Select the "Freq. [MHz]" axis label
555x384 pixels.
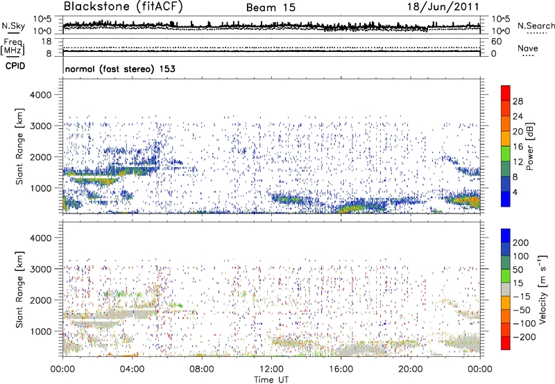tap(12, 47)
